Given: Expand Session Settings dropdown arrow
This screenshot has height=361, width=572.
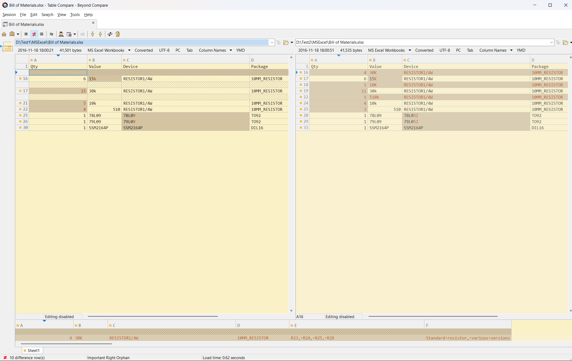Looking at the screenshot, I should tap(75, 34).
